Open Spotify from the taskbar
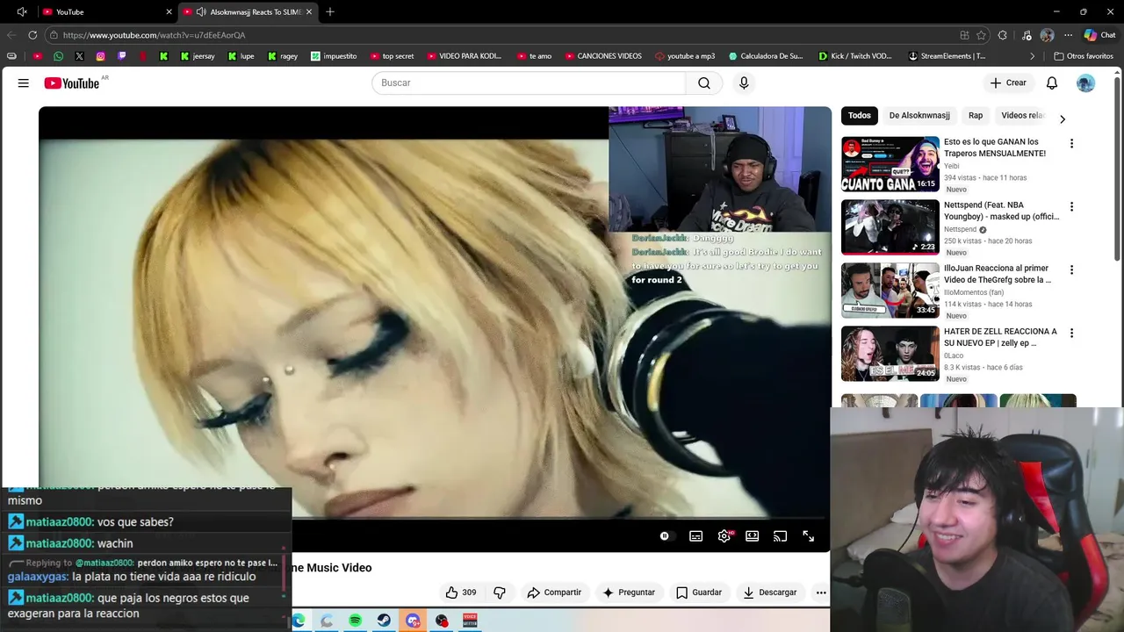 [355, 621]
